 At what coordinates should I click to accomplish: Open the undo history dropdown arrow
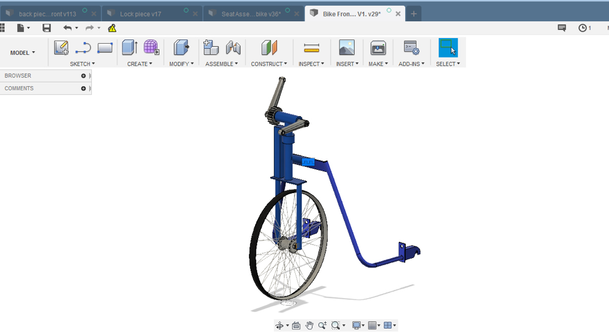(x=76, y=28)
